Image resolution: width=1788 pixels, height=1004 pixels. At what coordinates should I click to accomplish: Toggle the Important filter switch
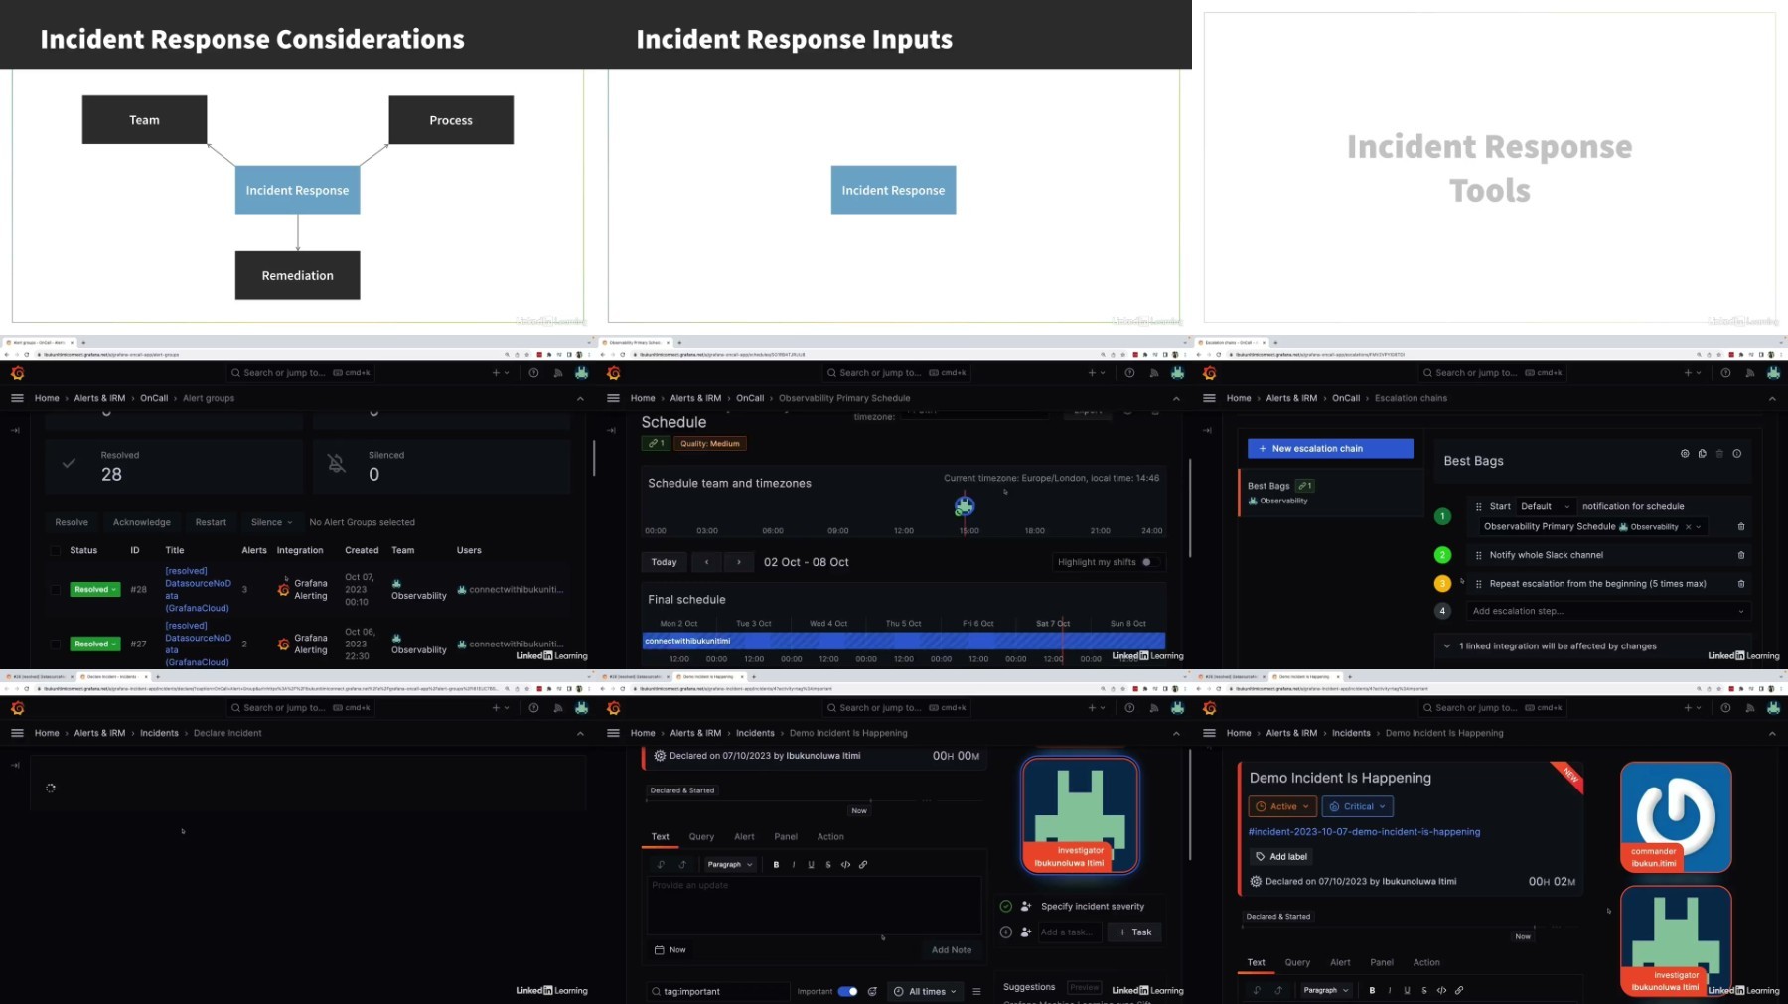point(847,991)
